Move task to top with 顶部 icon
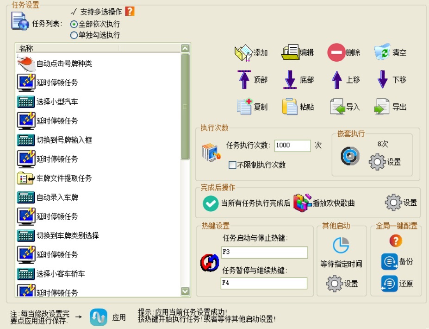Screen dimensions: 429x329 click(244, 80)
